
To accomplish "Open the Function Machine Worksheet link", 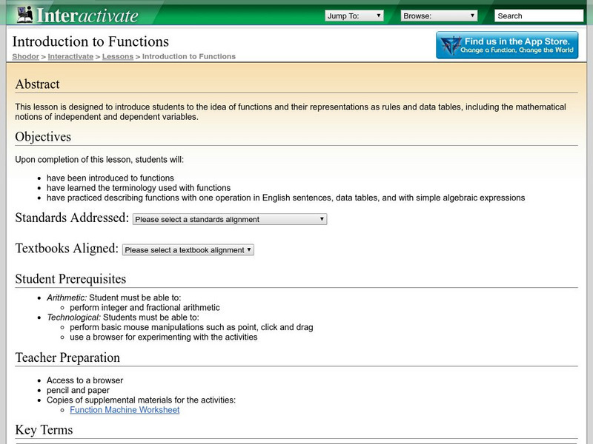I will tap(125, 410).
